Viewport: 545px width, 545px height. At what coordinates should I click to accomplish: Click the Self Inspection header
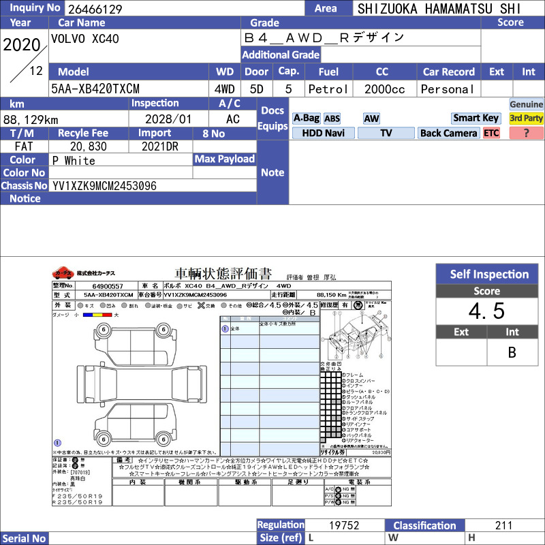tap(487, 275)
